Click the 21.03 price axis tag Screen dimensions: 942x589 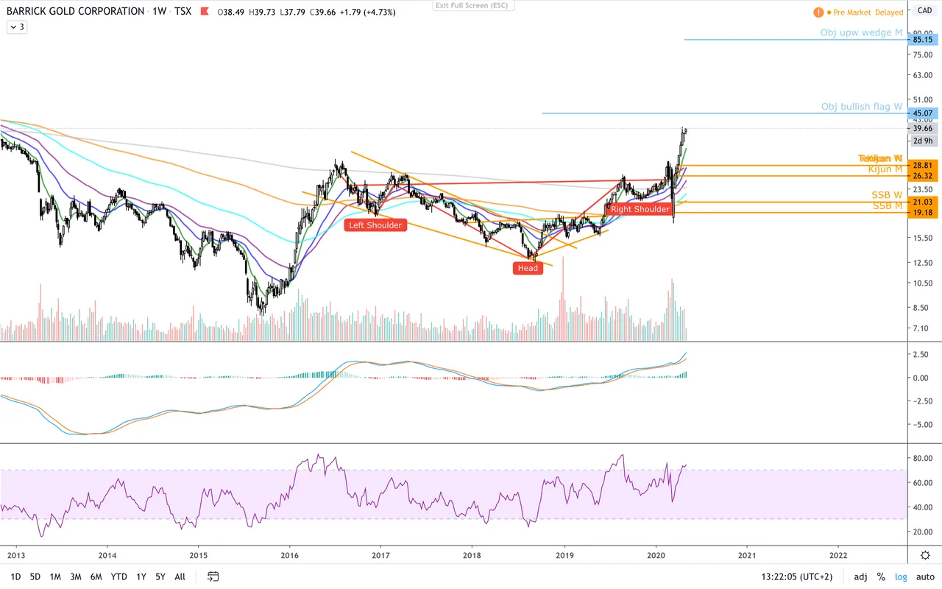coord(923,202)
